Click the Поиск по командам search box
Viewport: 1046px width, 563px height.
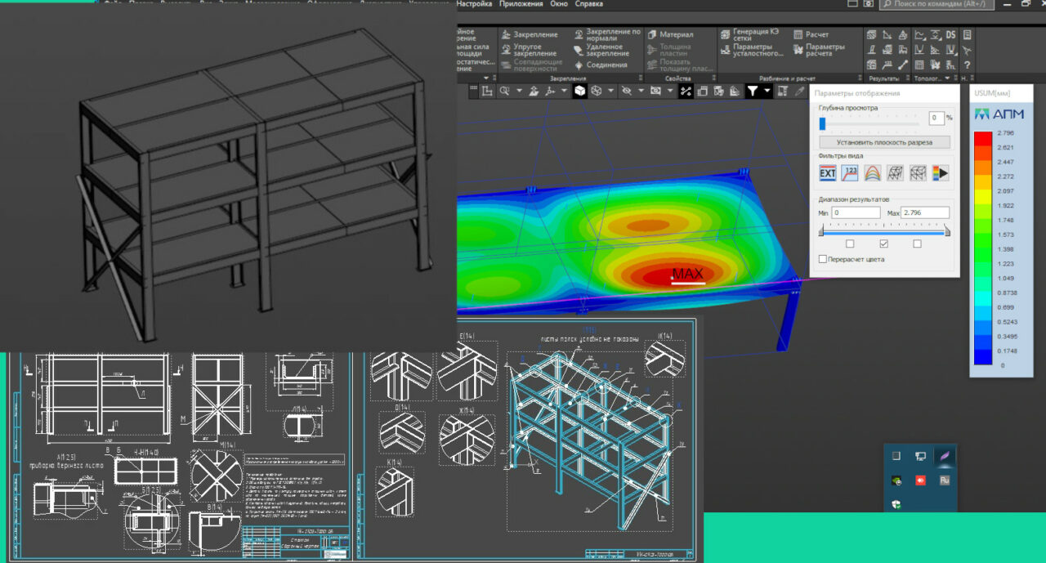tap(936, 4)
